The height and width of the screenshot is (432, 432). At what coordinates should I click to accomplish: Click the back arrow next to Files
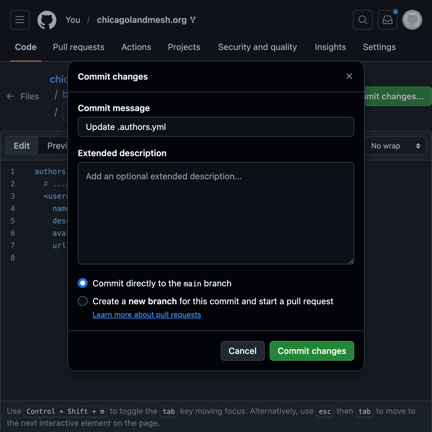pyautogui.click(x=10, y=96)
